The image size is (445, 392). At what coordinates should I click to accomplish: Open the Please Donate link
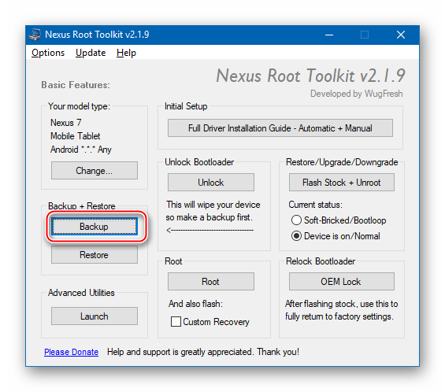(x=71, y=352)
